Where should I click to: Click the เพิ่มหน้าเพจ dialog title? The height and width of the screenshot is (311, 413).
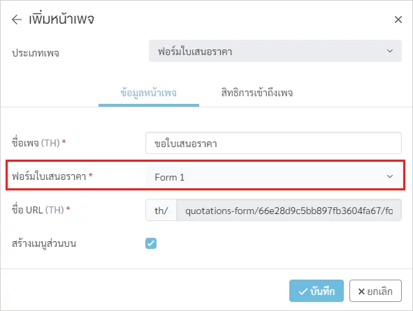click(61, 20)
